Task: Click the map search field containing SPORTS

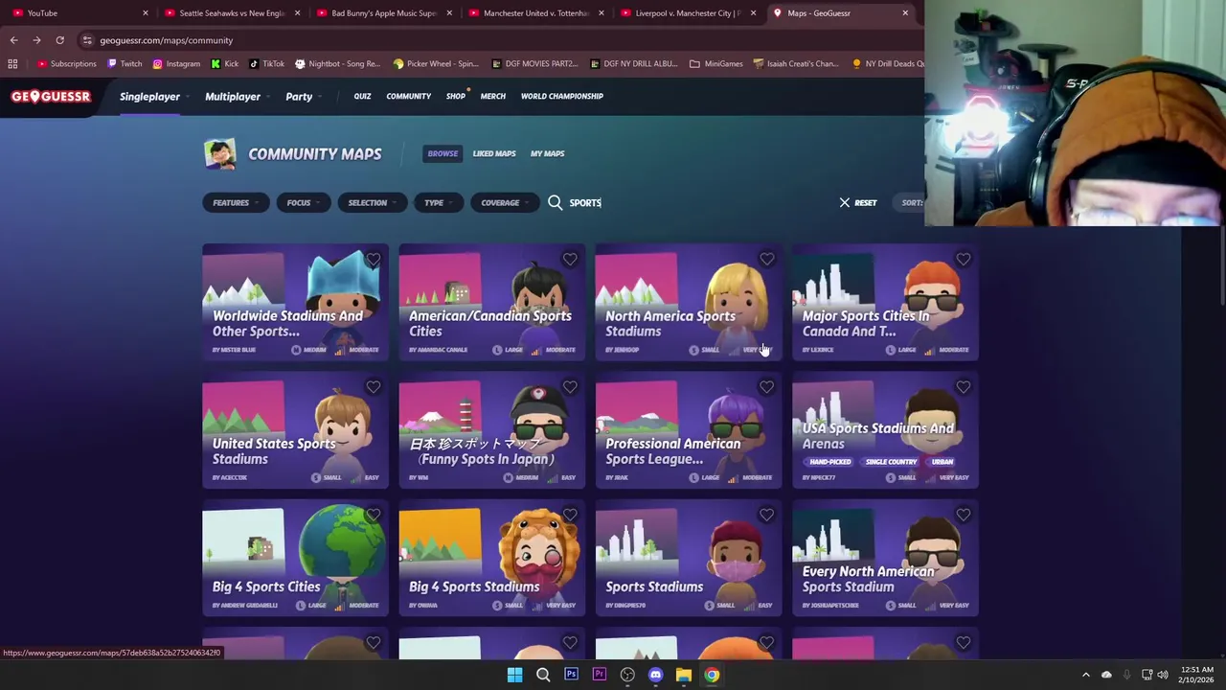Action: coord(690,202)
